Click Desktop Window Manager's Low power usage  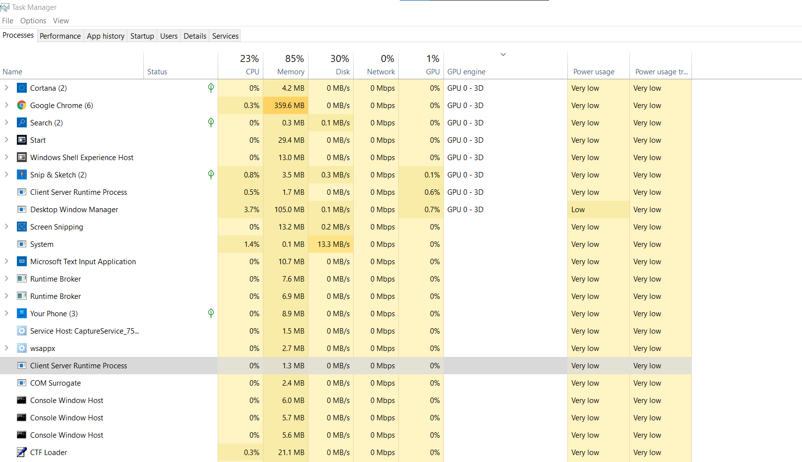pyautogui.click(x=599, y=210)
